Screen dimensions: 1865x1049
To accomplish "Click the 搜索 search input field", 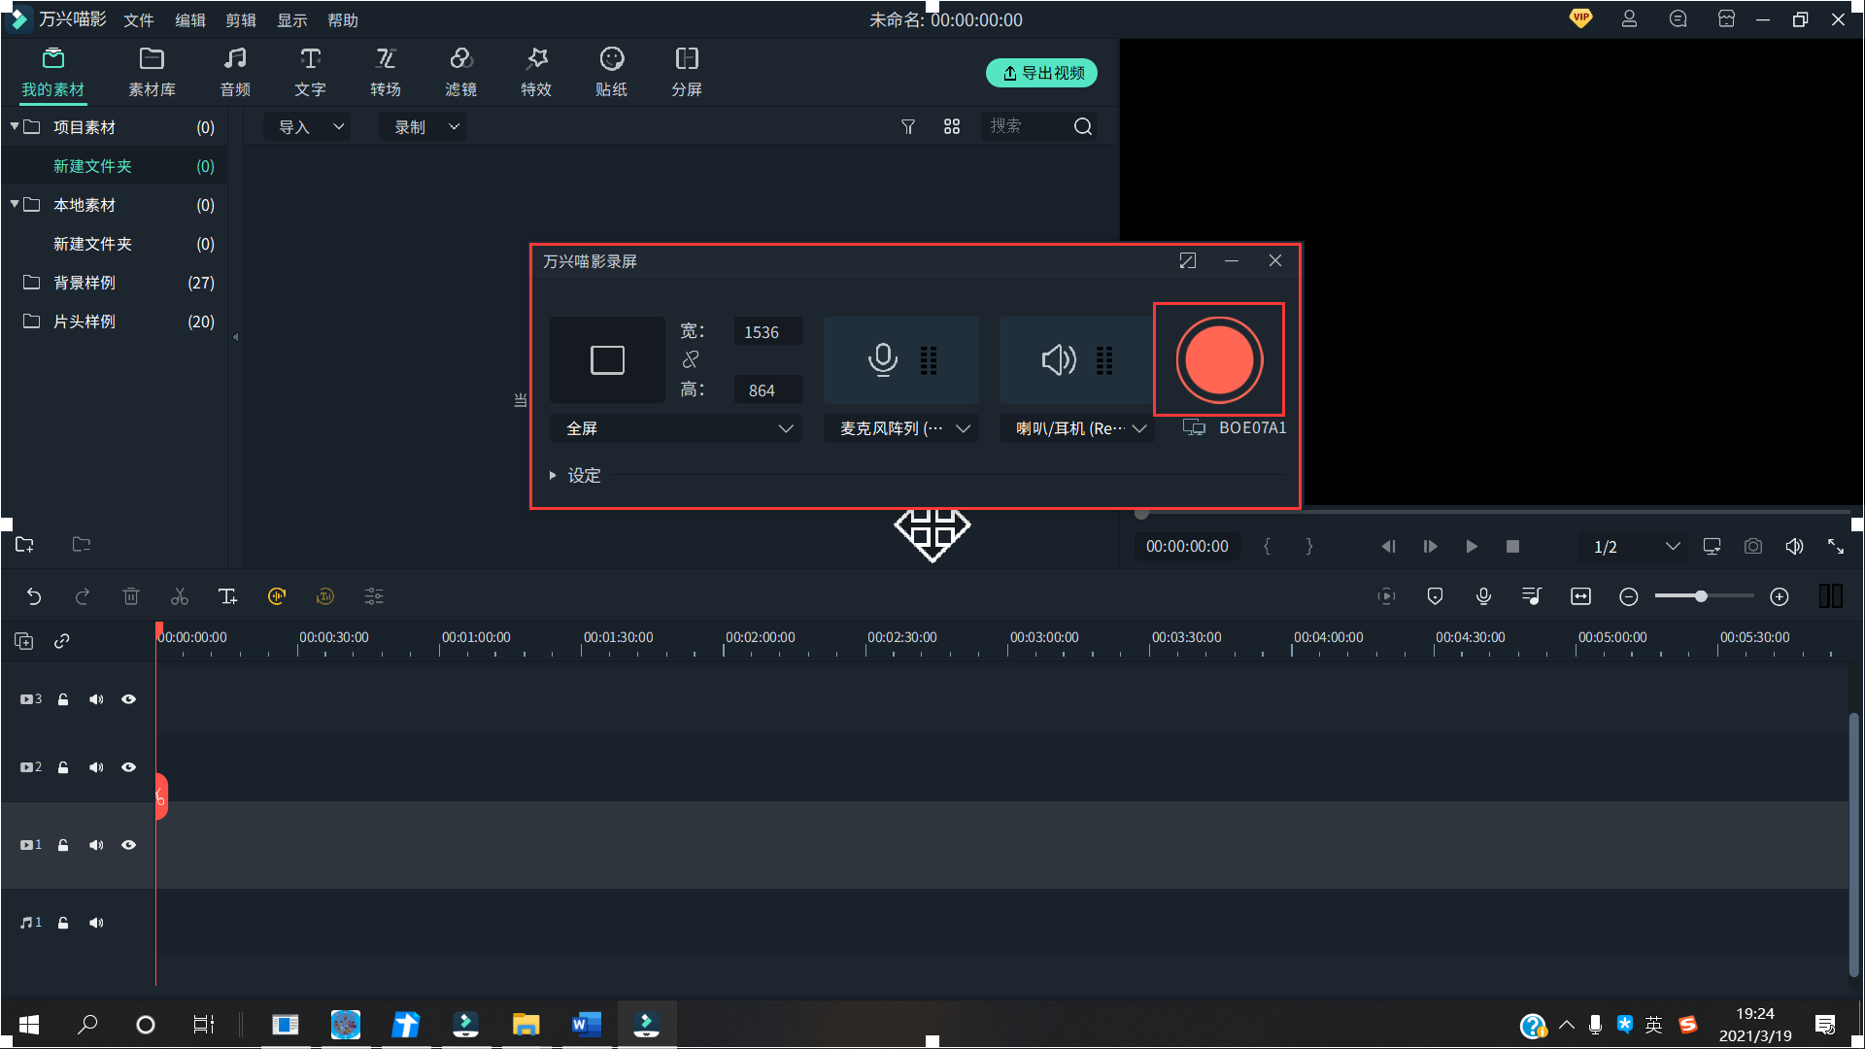I will pos(1026,126).
